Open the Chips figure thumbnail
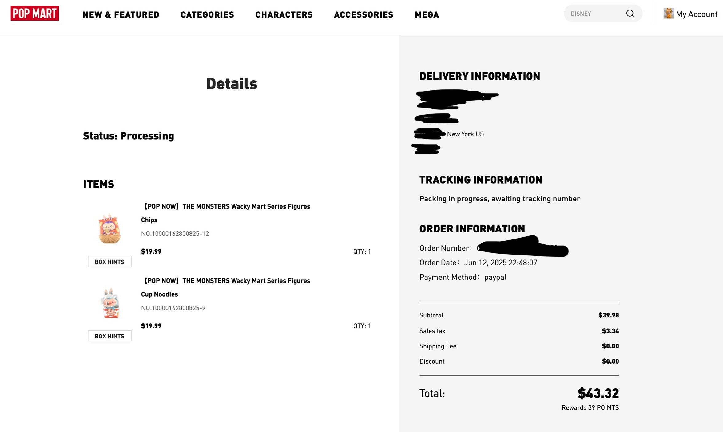Image resolution: width=723 pixels, height=432 pixels. coord(109,228)
